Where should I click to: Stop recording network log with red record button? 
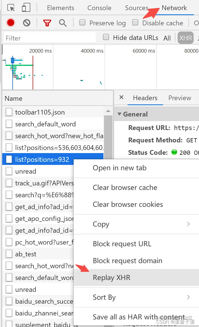click(10, 23)
